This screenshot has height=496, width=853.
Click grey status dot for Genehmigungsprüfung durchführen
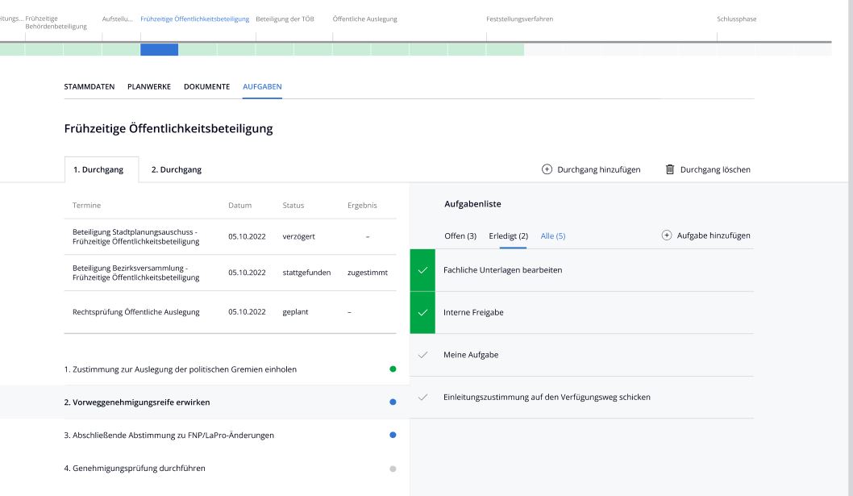click(393, 469)
